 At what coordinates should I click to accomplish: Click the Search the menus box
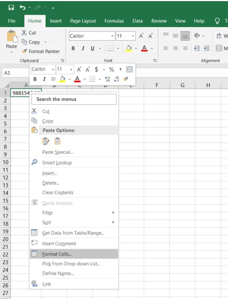point(74,99)
